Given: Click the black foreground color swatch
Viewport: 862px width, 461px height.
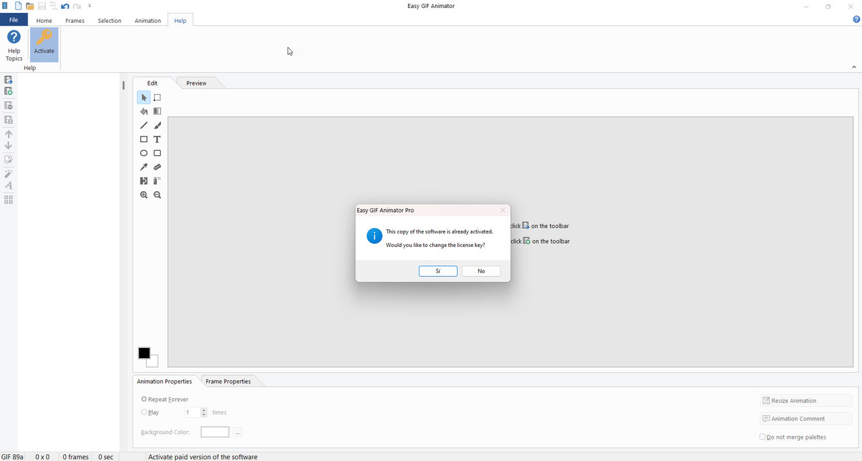Looking at the screenshot, I should pos(143,353).
